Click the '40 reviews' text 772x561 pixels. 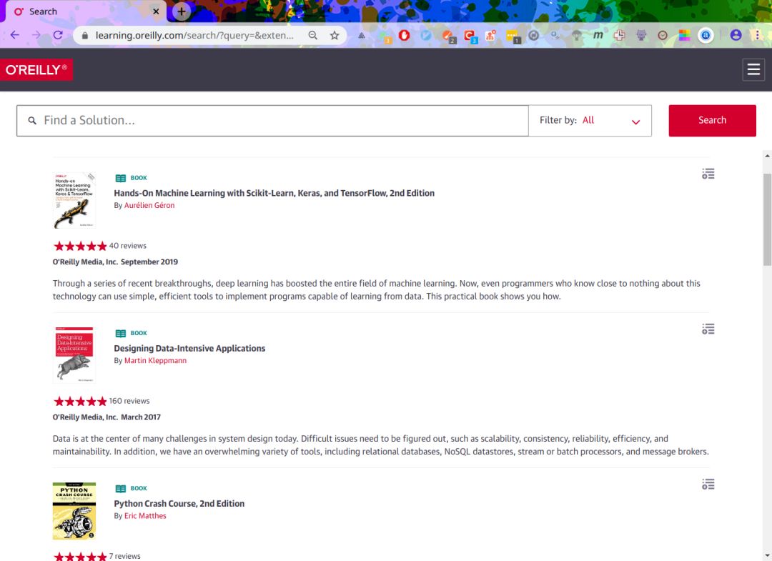pyautogui.click(x=127, y=246)
